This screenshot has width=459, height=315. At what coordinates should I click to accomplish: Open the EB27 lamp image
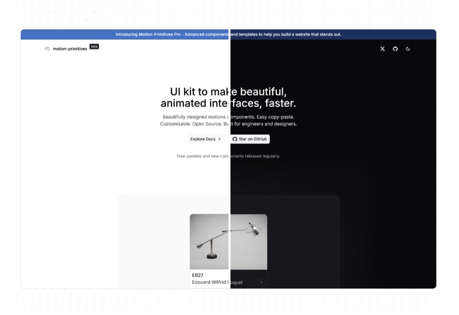[228, 242]
